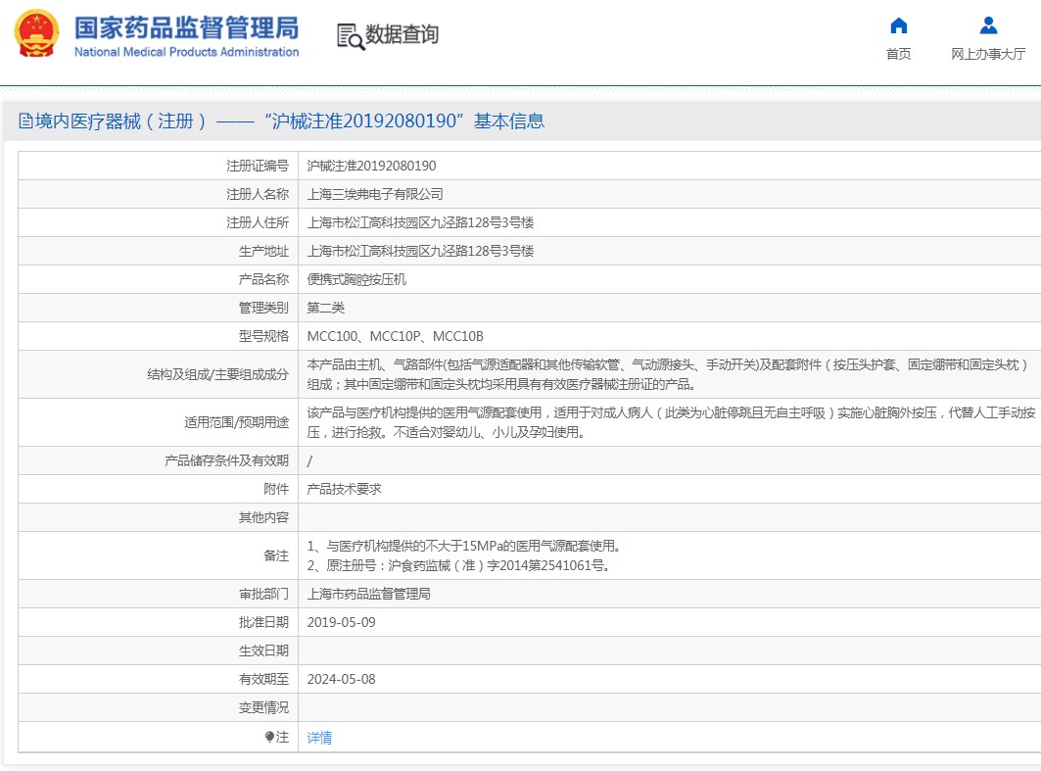Click the 注册人名称 row label
The image size is (1041, 771).
tap(258, 194)
